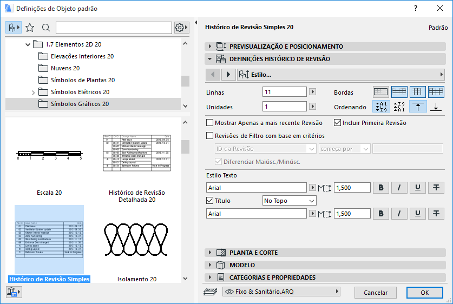Screen dimensions: 453x304
Task: Toggle strikethrough for title font
Action: [436, 214]
